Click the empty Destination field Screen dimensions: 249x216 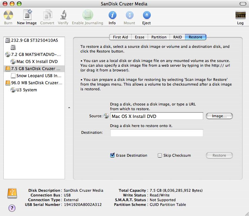tap(157, 133)
